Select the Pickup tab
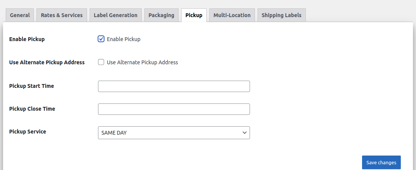 pyautogui.click(x=194, y=15)
